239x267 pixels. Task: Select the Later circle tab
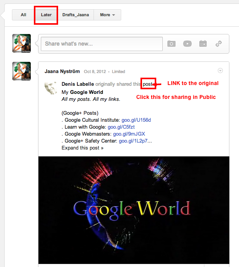pyautogui.click(x=46, y=15)
